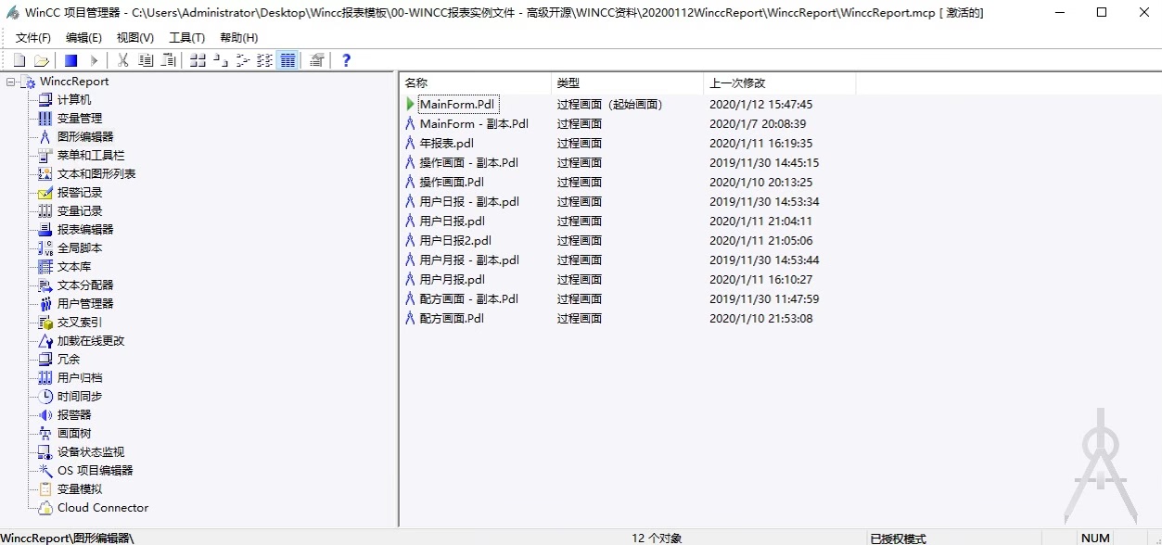Select 文本分配器 in the project tree
This screenshot has width=1162, height=545.
[85, 285]
